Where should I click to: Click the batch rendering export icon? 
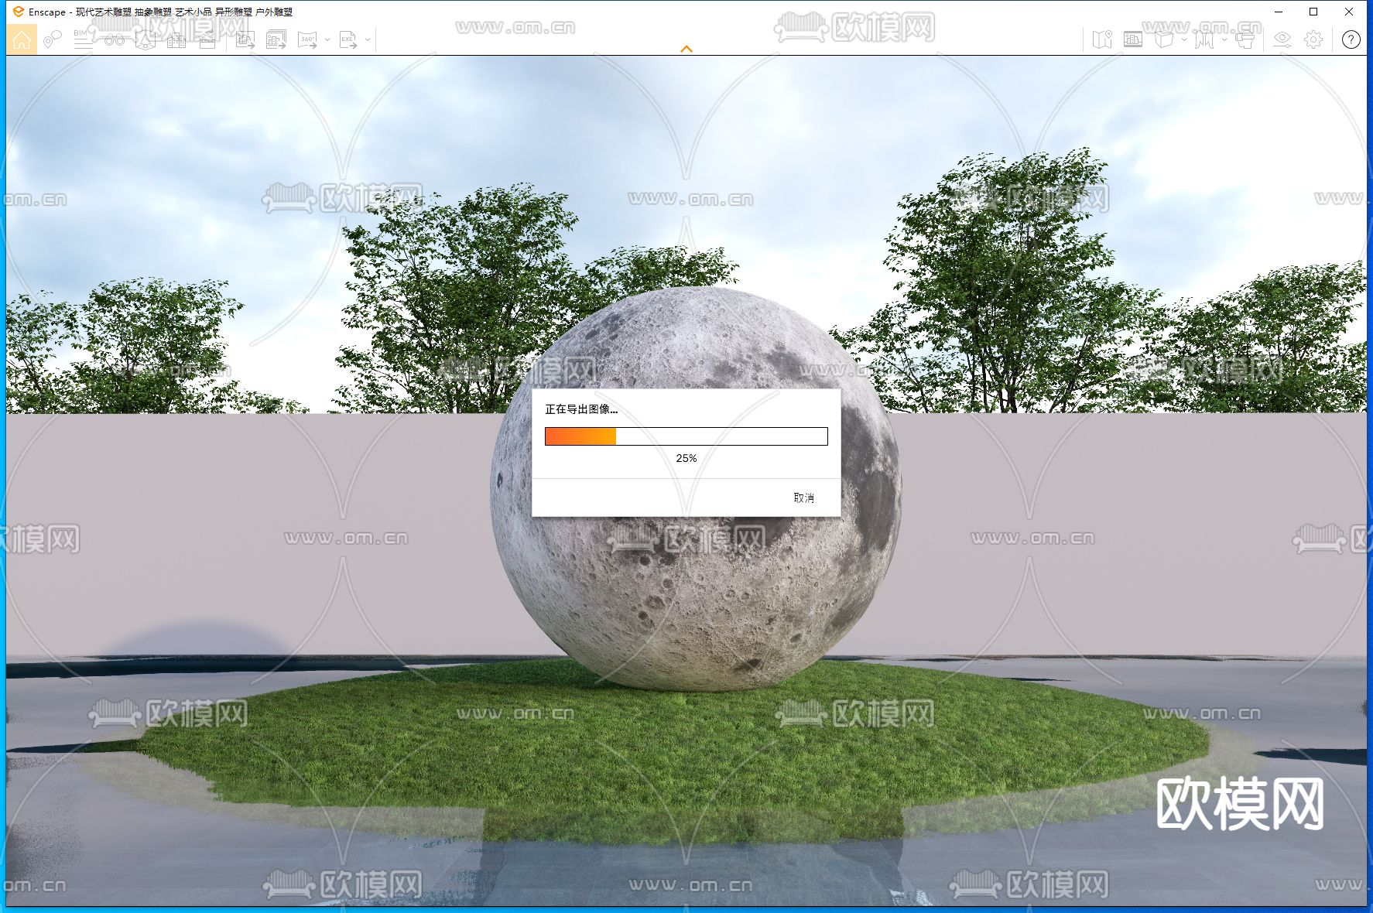coord(276,39)
